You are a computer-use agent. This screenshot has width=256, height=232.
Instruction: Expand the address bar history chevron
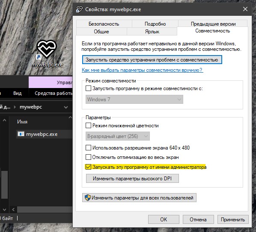66,107
